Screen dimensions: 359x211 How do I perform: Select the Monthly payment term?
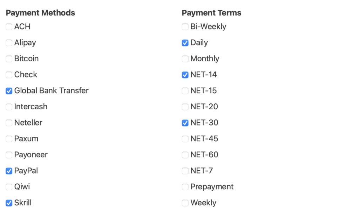pyautogui.click(x=185, y=59)
